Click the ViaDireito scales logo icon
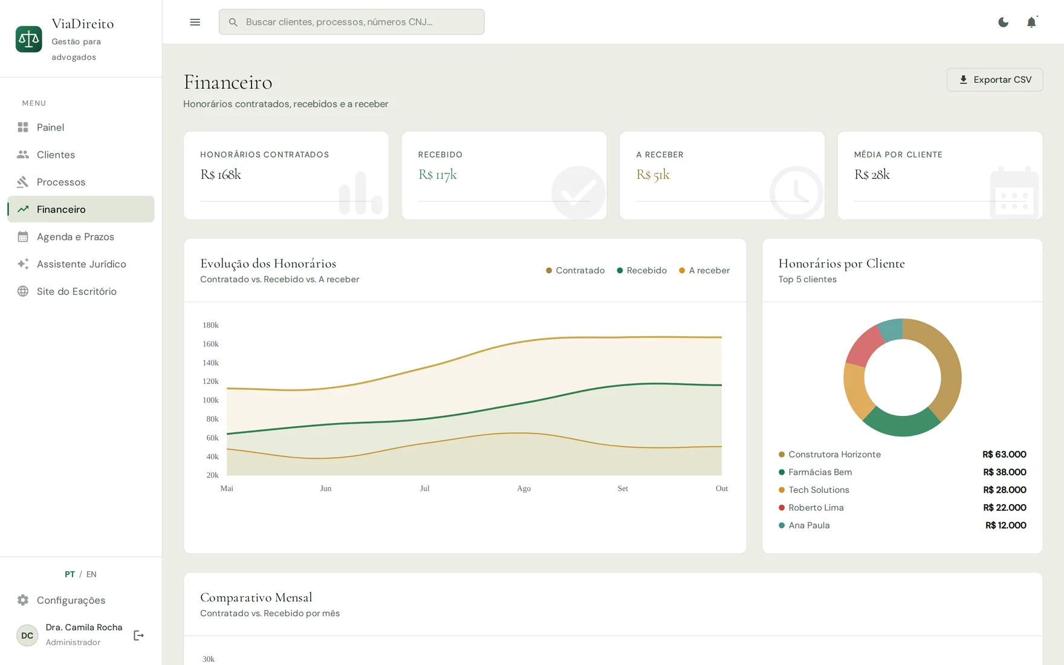This screenshot has height=665, width=1064. [28, 39]
